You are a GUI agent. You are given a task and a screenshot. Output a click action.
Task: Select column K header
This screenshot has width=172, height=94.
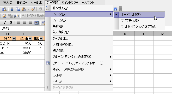pos(125,34)
